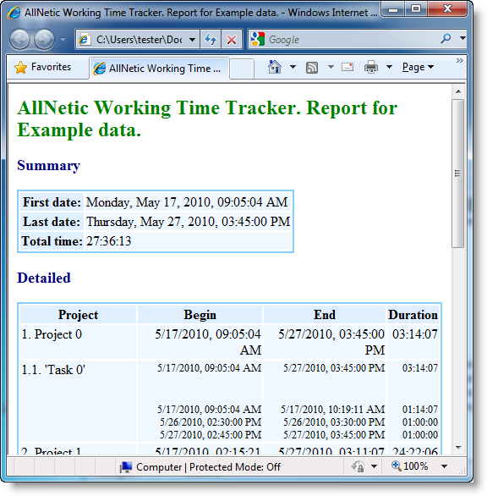Open search provider options dropdown arrow
The height and width of the screenshot is (496, 487).
click(462, 38)
